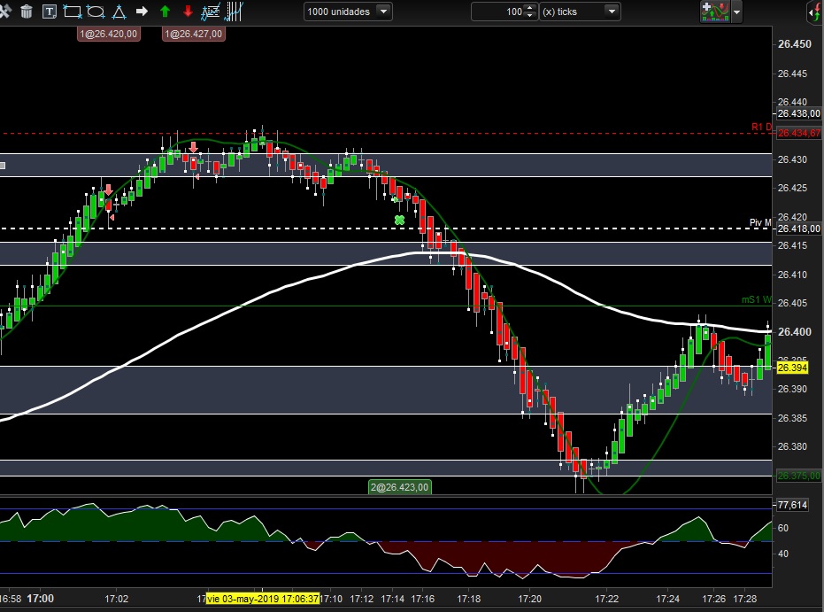
Task: Click the 26.418,00 pivot price tag
Action: (798, 229)
